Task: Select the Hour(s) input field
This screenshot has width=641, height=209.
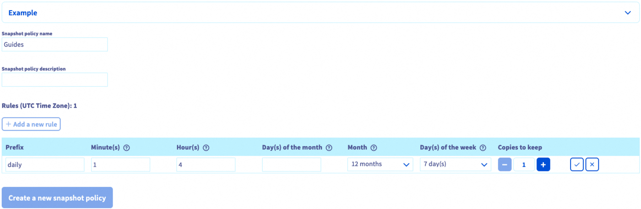Action: 206,165
